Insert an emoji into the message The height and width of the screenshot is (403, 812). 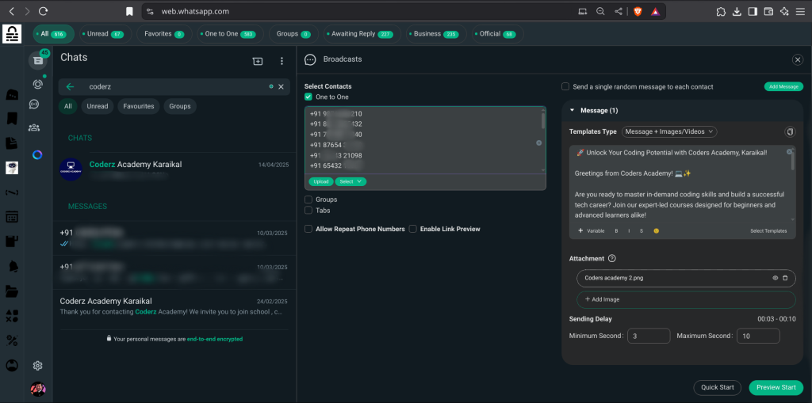[x=654, y=231]
